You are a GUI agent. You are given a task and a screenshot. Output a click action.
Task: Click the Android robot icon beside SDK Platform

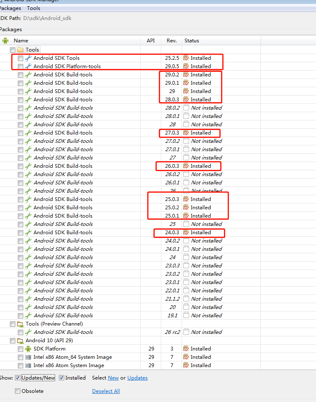pyautogui.click(x=28, y=349)
